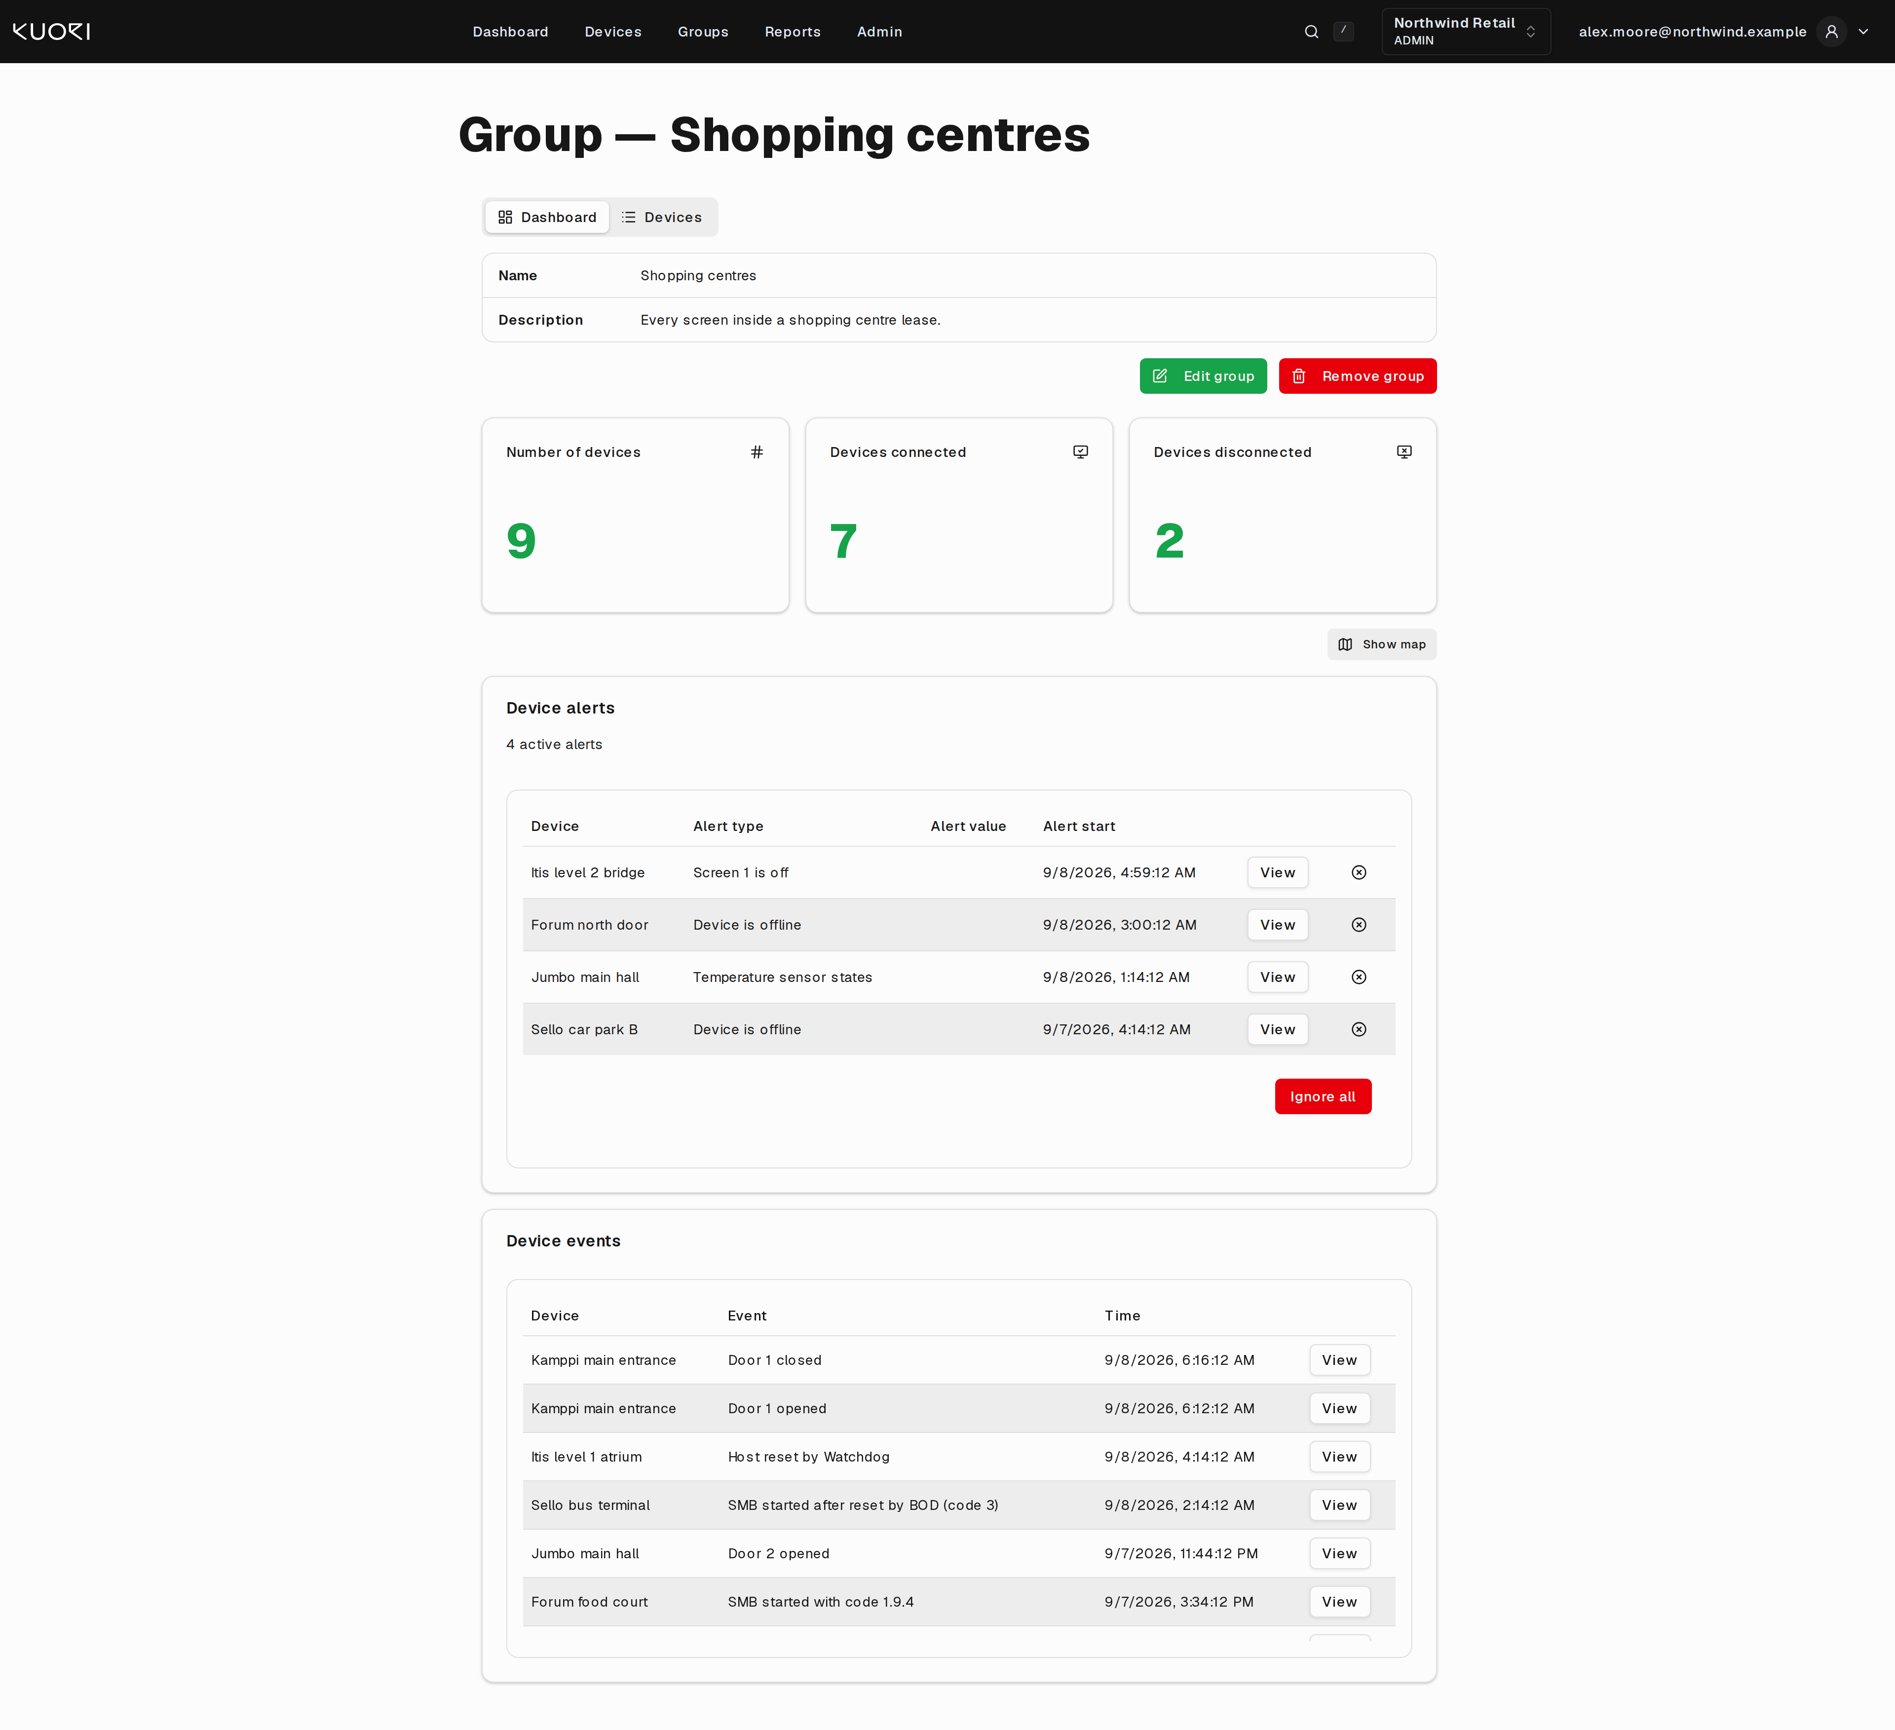Click the Edit group button
Image resolution: width=1895 pixels, height=1730 pixels.
[x=1202, y=376]
